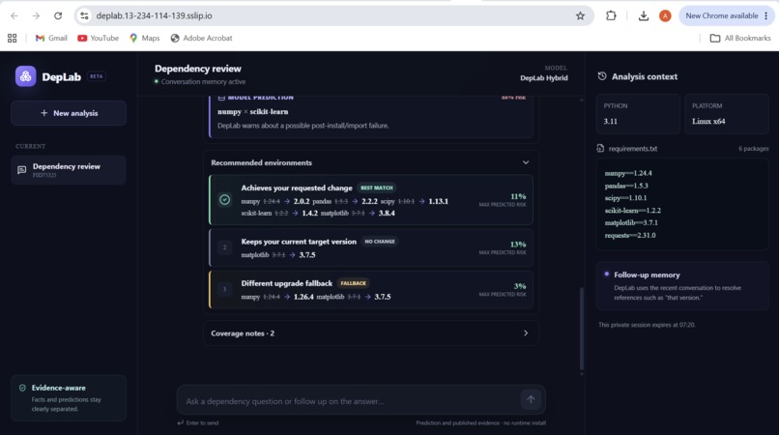Click the Analysis context history icon
The width and height of the screenshot is (779, 435).
602,76
